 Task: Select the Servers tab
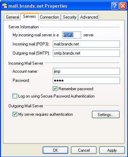click(29, 16)
